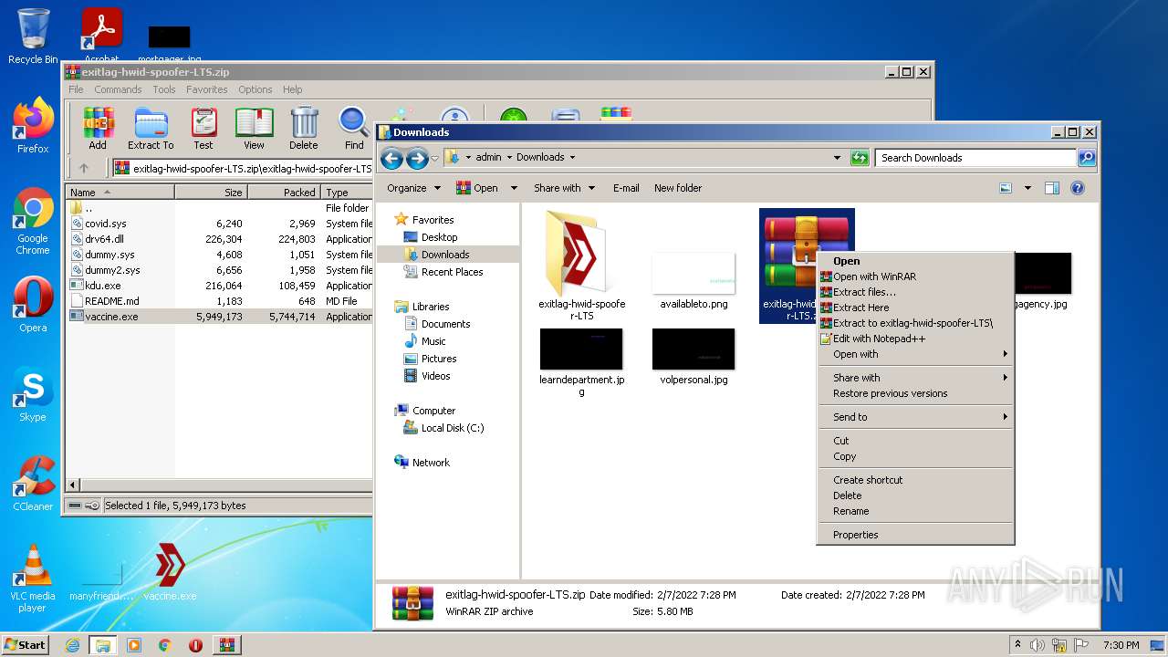Click Explorer help icon

[1078, 188]
